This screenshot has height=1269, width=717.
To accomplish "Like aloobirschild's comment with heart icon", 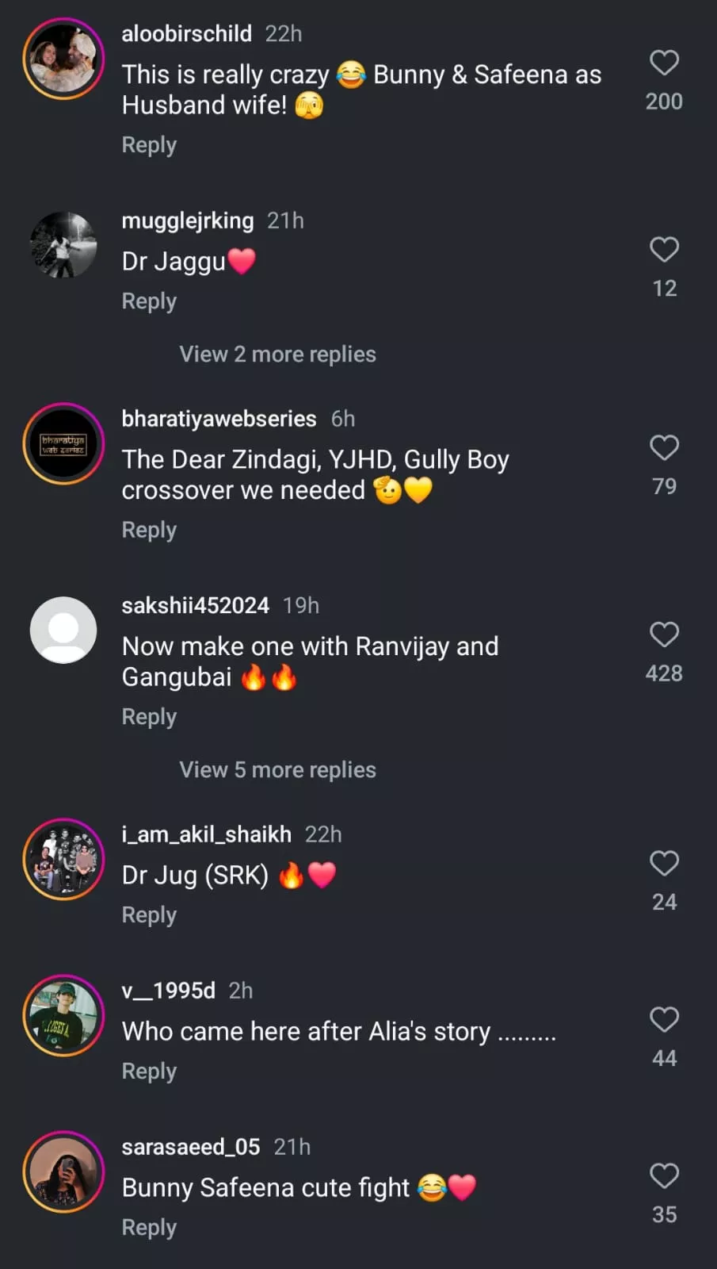I will (664, 63).
